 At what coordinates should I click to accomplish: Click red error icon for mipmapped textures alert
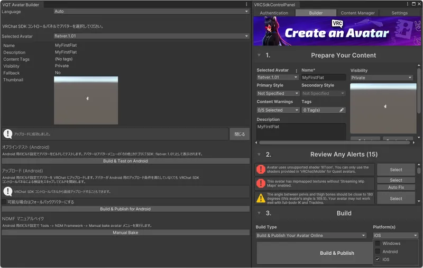point(261,183)
